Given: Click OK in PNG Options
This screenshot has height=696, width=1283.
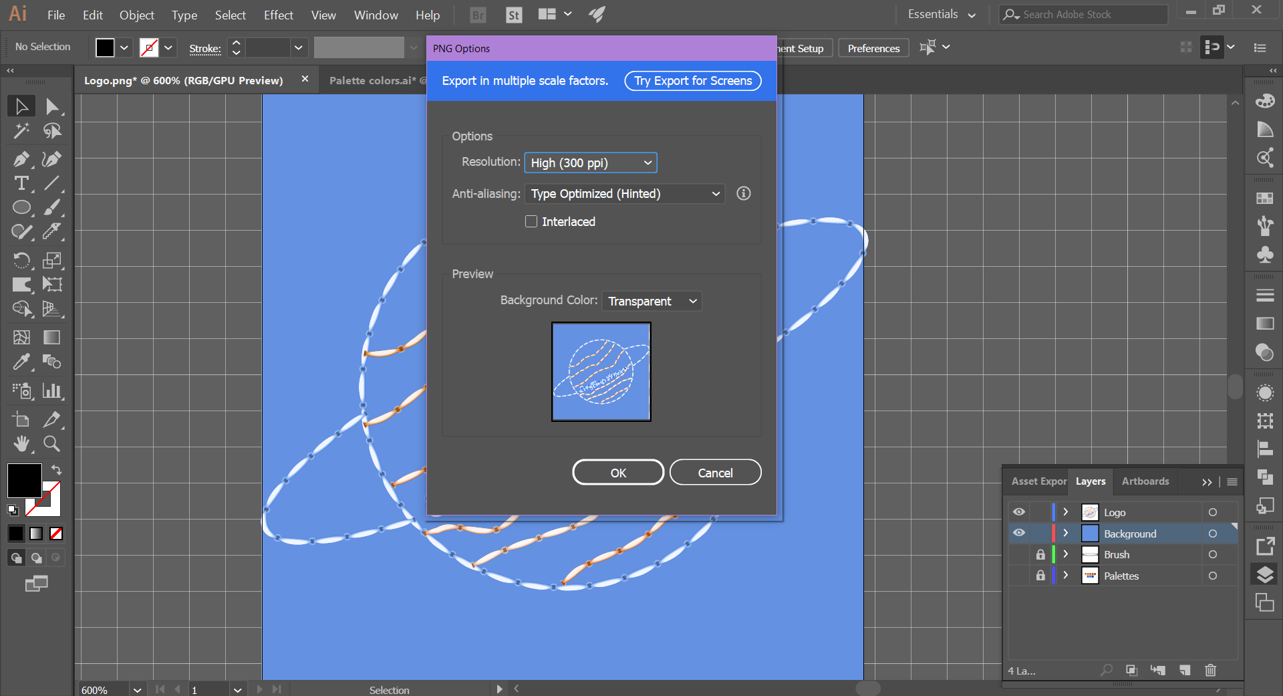Looking at the screenshot, I should click(x=618, y=473).
